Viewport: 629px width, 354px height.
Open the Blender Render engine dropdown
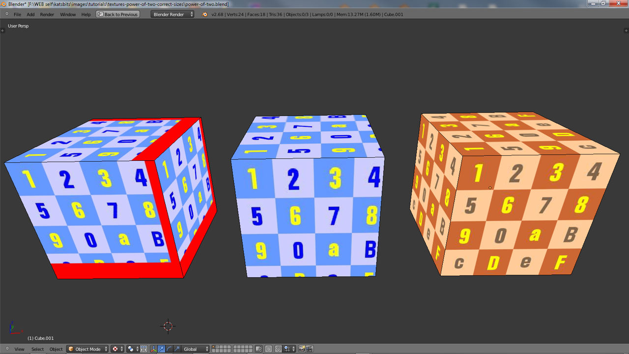(172, 14)
